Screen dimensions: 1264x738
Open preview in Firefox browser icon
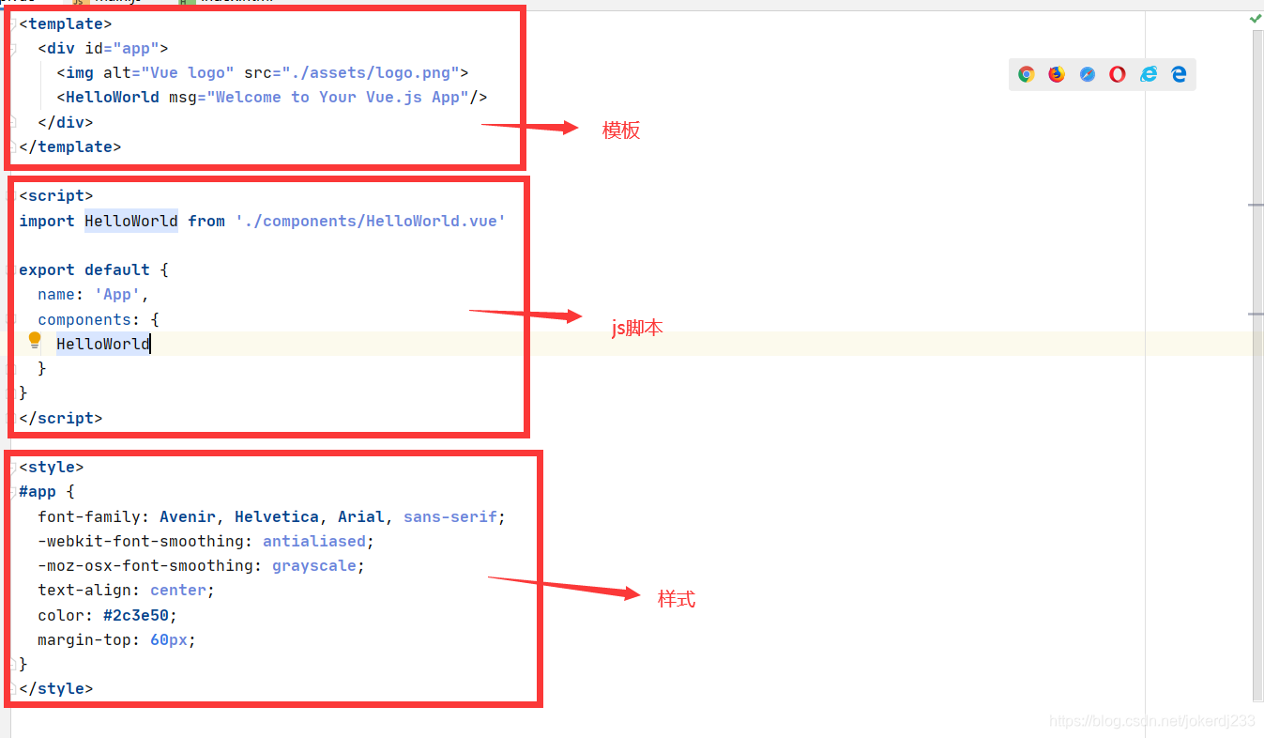coord(1057,74)
